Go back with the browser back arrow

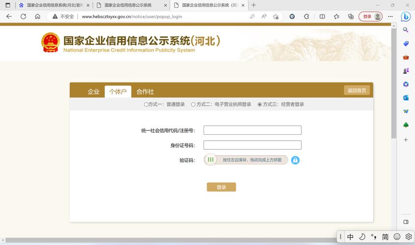(9, 17)
